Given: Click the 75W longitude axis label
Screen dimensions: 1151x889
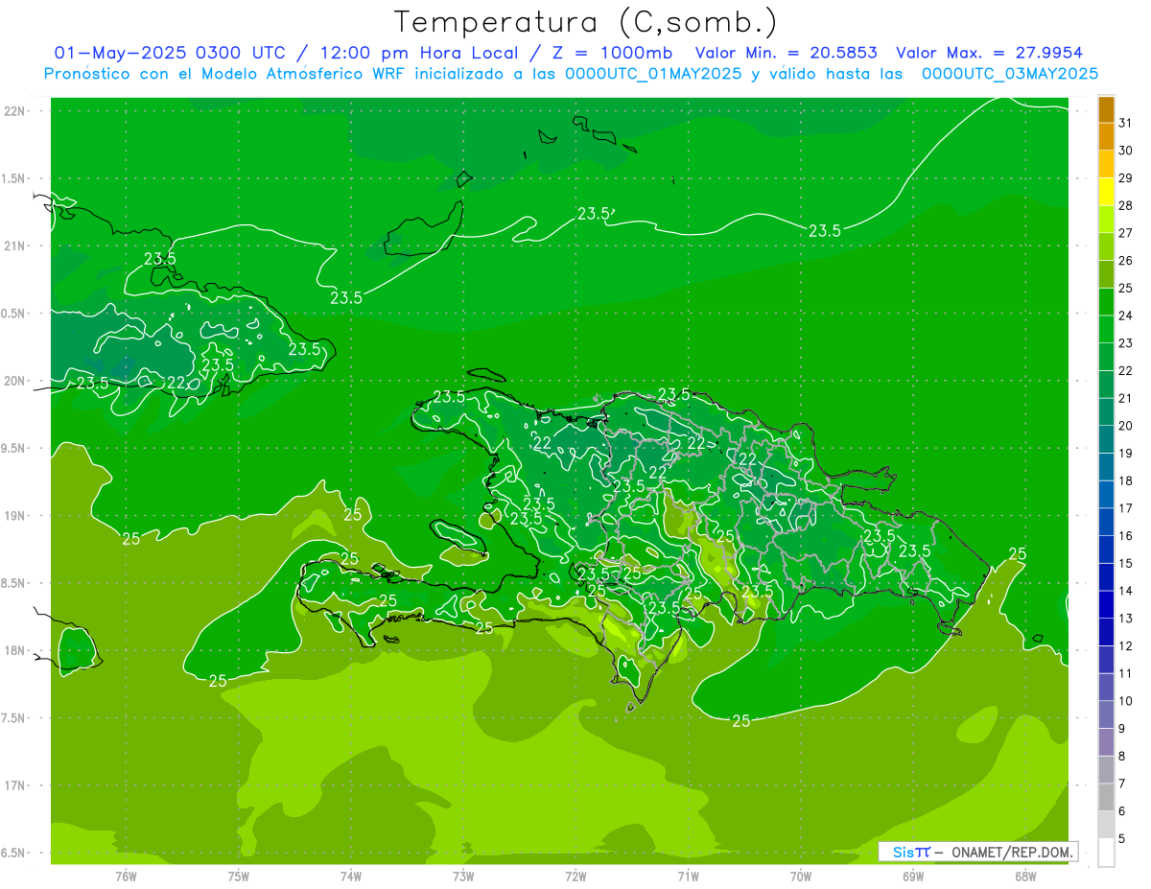Looking at the screenshot, I should [x=239, y=876].
